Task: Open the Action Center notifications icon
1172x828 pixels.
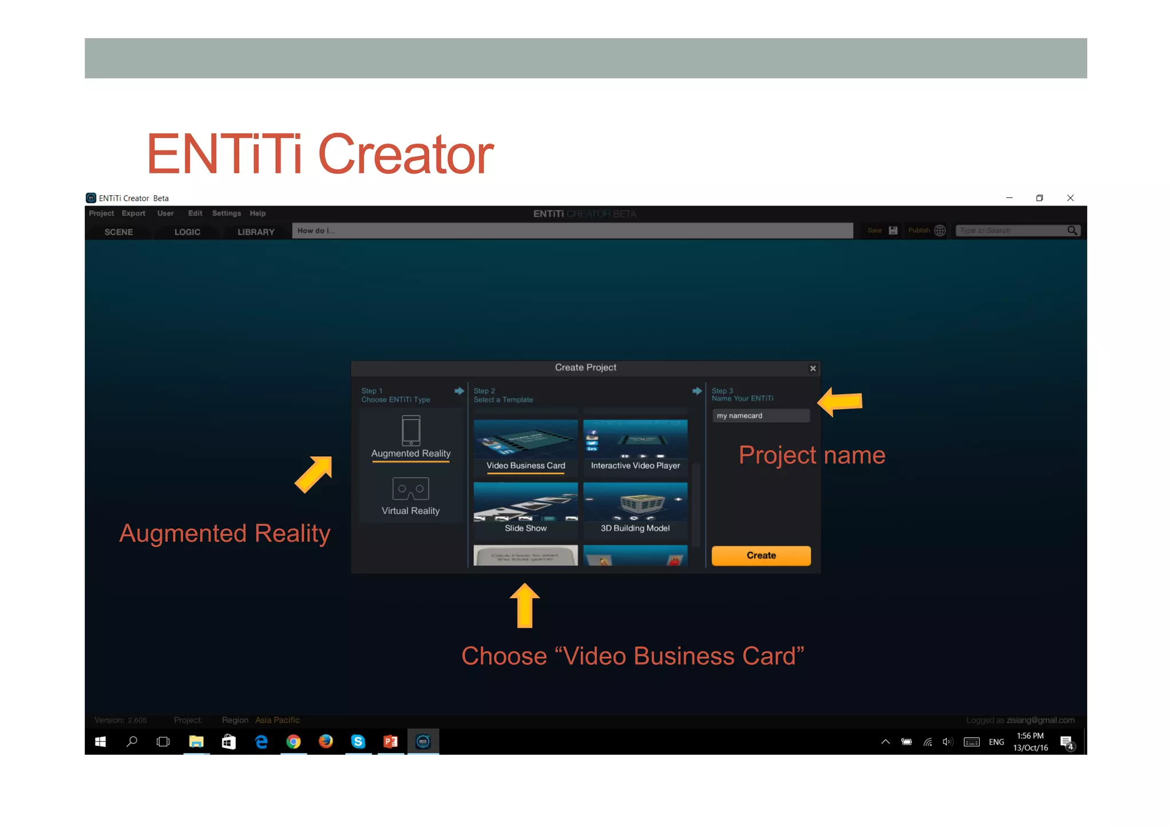Action: (x=1067, y=743)
